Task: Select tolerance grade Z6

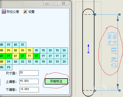Action: (64, 50)
